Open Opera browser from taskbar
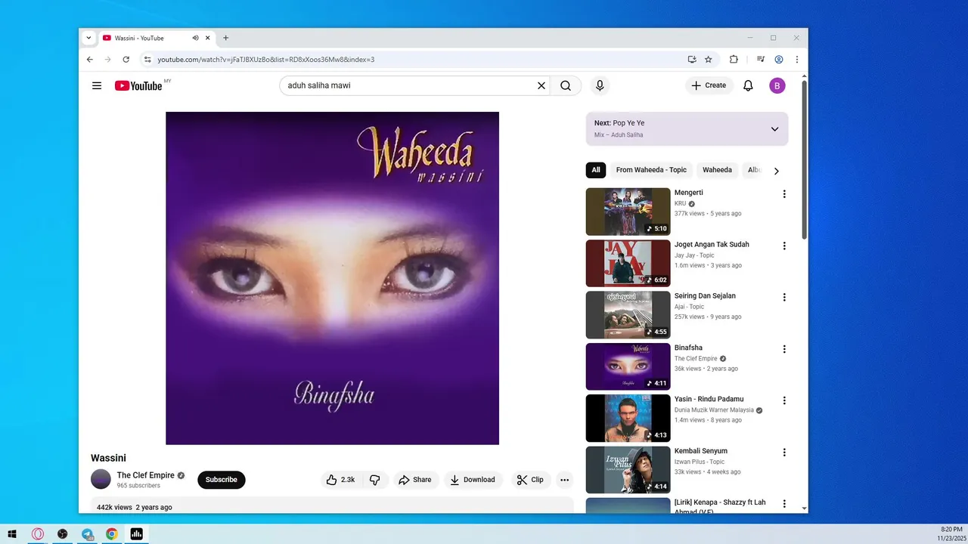Screen dimensions: 968x544 point(38,534)
